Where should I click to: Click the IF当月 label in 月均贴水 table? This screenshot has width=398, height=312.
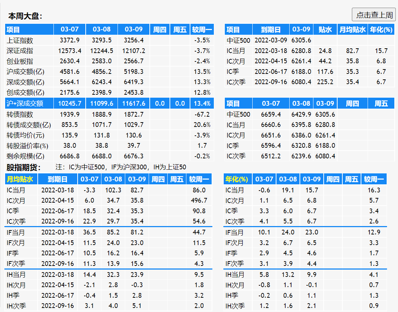pos(16,232)
